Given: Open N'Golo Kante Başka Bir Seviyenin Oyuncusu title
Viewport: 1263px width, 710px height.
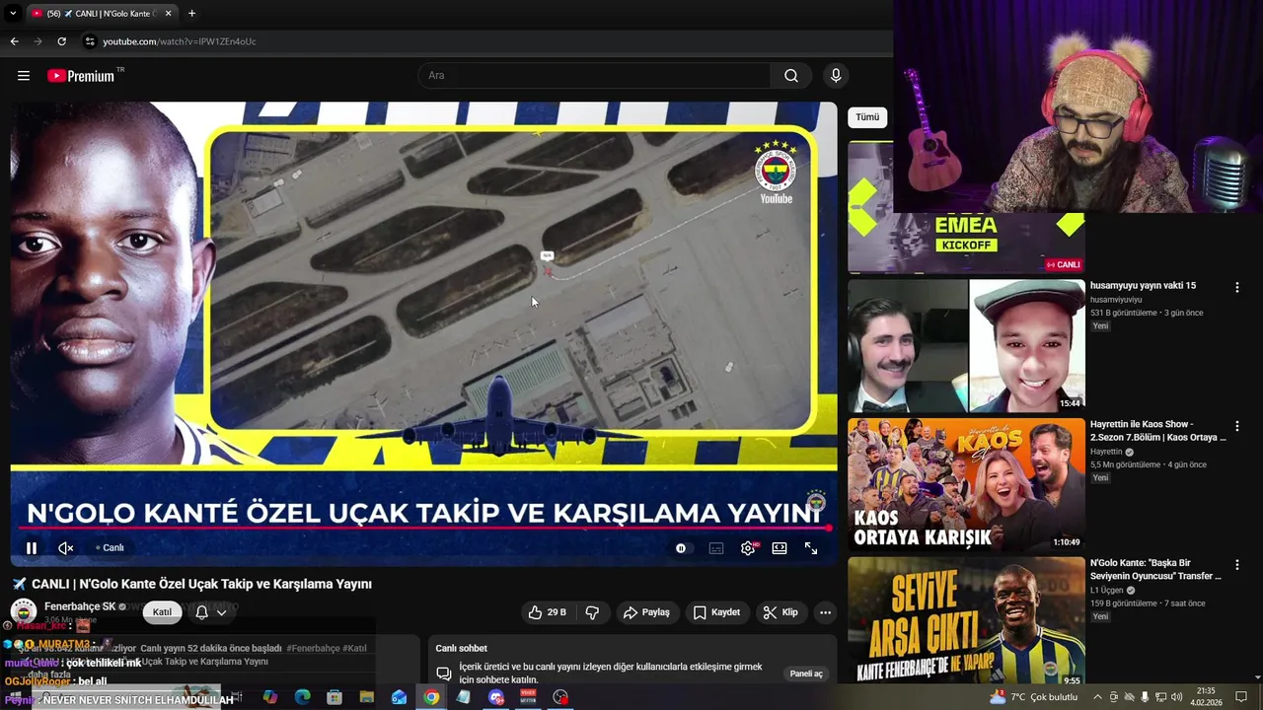Looking at the screenshot, I should pyautogui.click(x=1157, y=570).
